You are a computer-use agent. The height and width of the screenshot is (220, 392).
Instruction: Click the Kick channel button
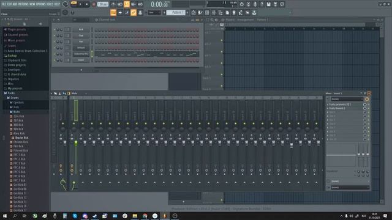click(x=81, y=29)
